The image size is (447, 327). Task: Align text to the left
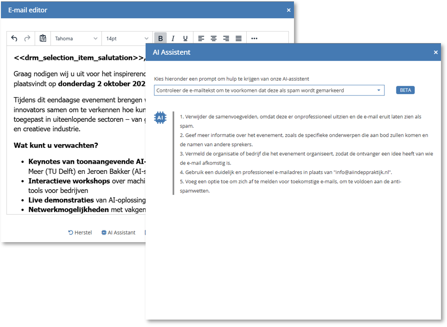pyautogui.click(x=201, y=38)
